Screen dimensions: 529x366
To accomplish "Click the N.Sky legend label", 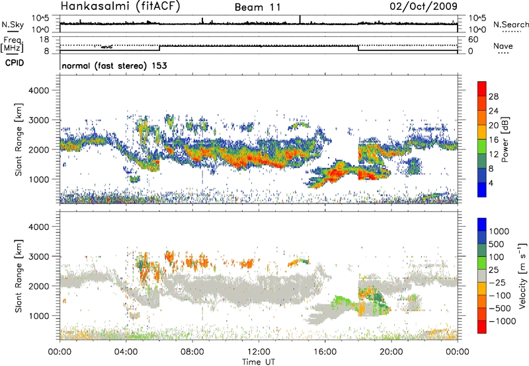I will (13, 24).
